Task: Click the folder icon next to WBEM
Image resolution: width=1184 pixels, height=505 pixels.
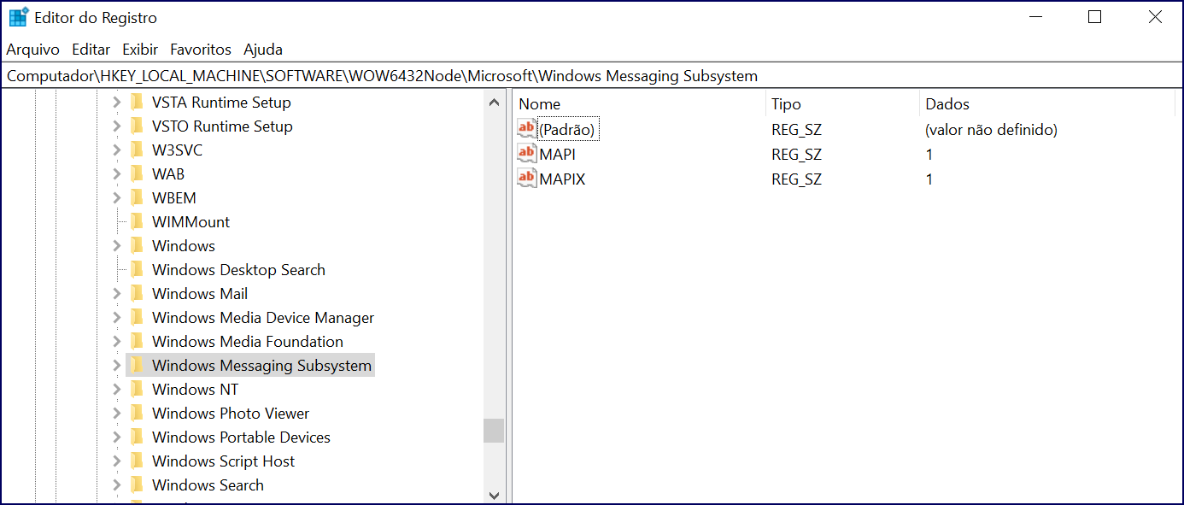Action: [x=137, y=197]
